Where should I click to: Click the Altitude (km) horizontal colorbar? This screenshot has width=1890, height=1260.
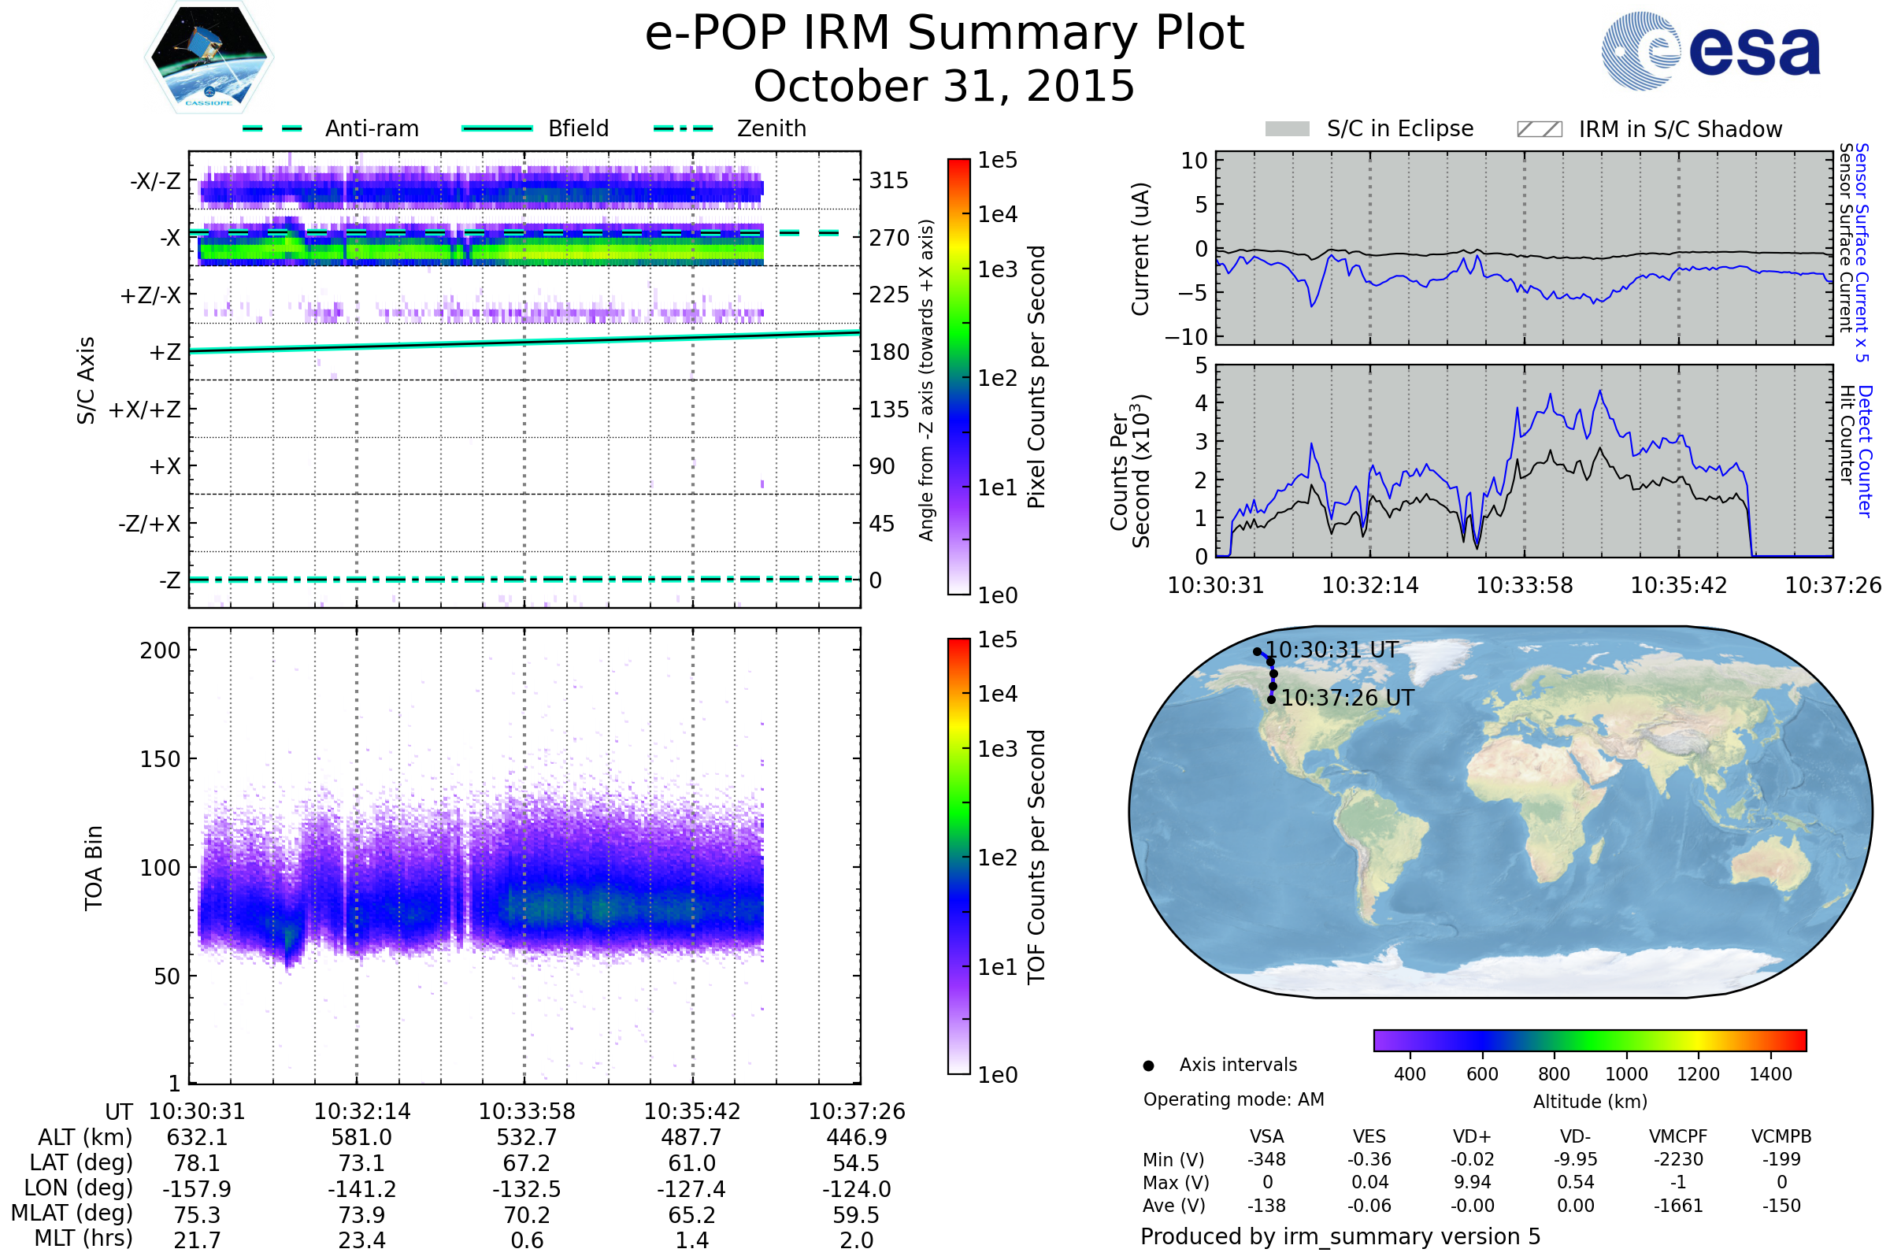click(x=1589, y=1040)
